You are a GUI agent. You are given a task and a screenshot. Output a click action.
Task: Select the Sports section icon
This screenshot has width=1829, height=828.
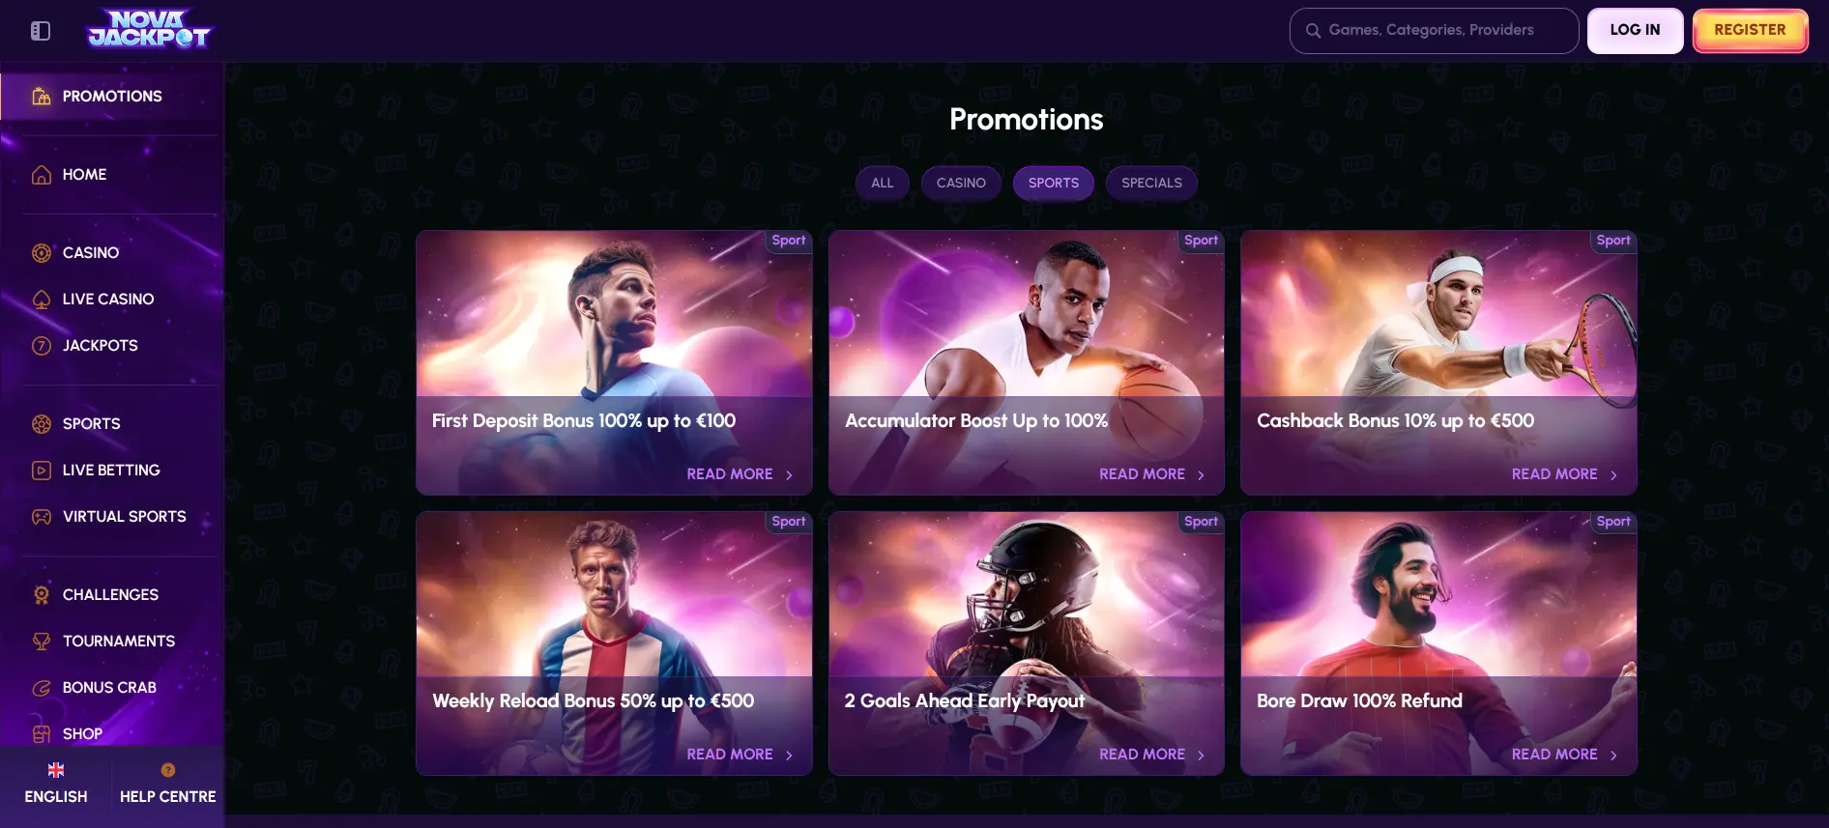click(x=41, y=423)
